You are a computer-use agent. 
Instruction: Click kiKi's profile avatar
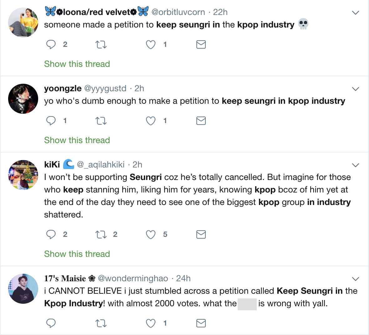23,175
